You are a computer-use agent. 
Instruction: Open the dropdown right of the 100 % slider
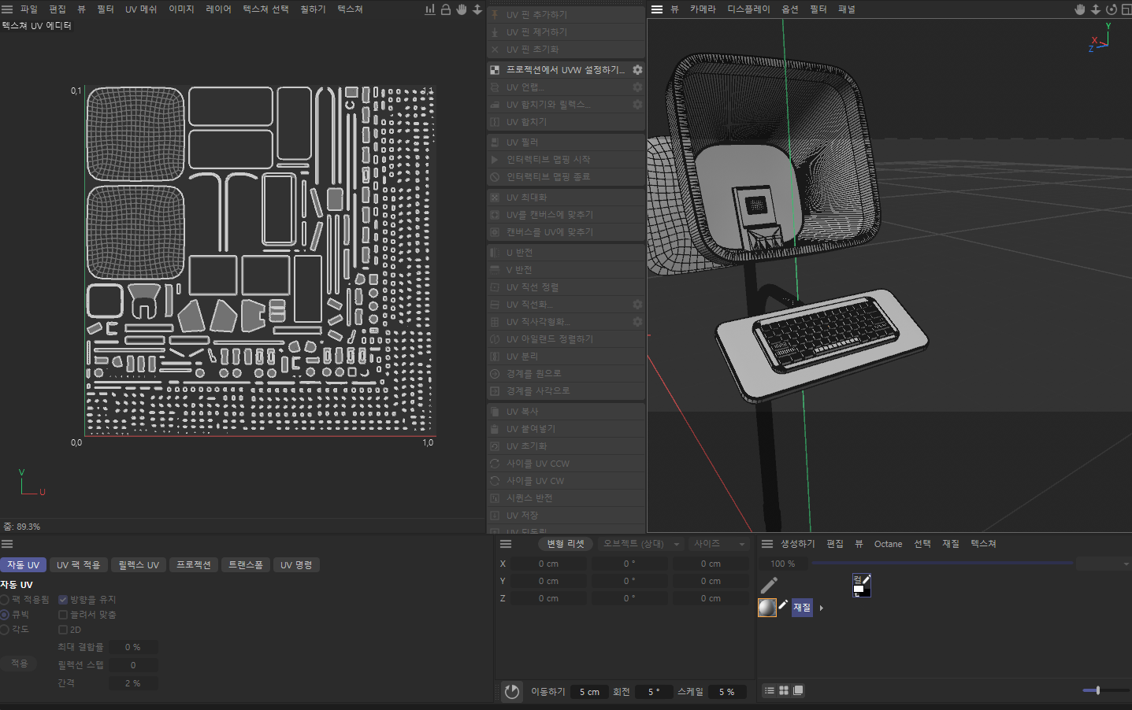coord(1104,564)
